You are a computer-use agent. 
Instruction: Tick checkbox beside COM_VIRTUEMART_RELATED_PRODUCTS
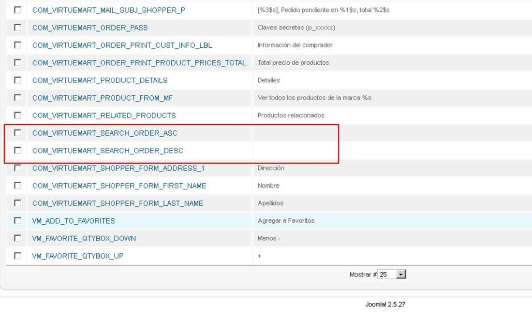[x=17, y=115]
